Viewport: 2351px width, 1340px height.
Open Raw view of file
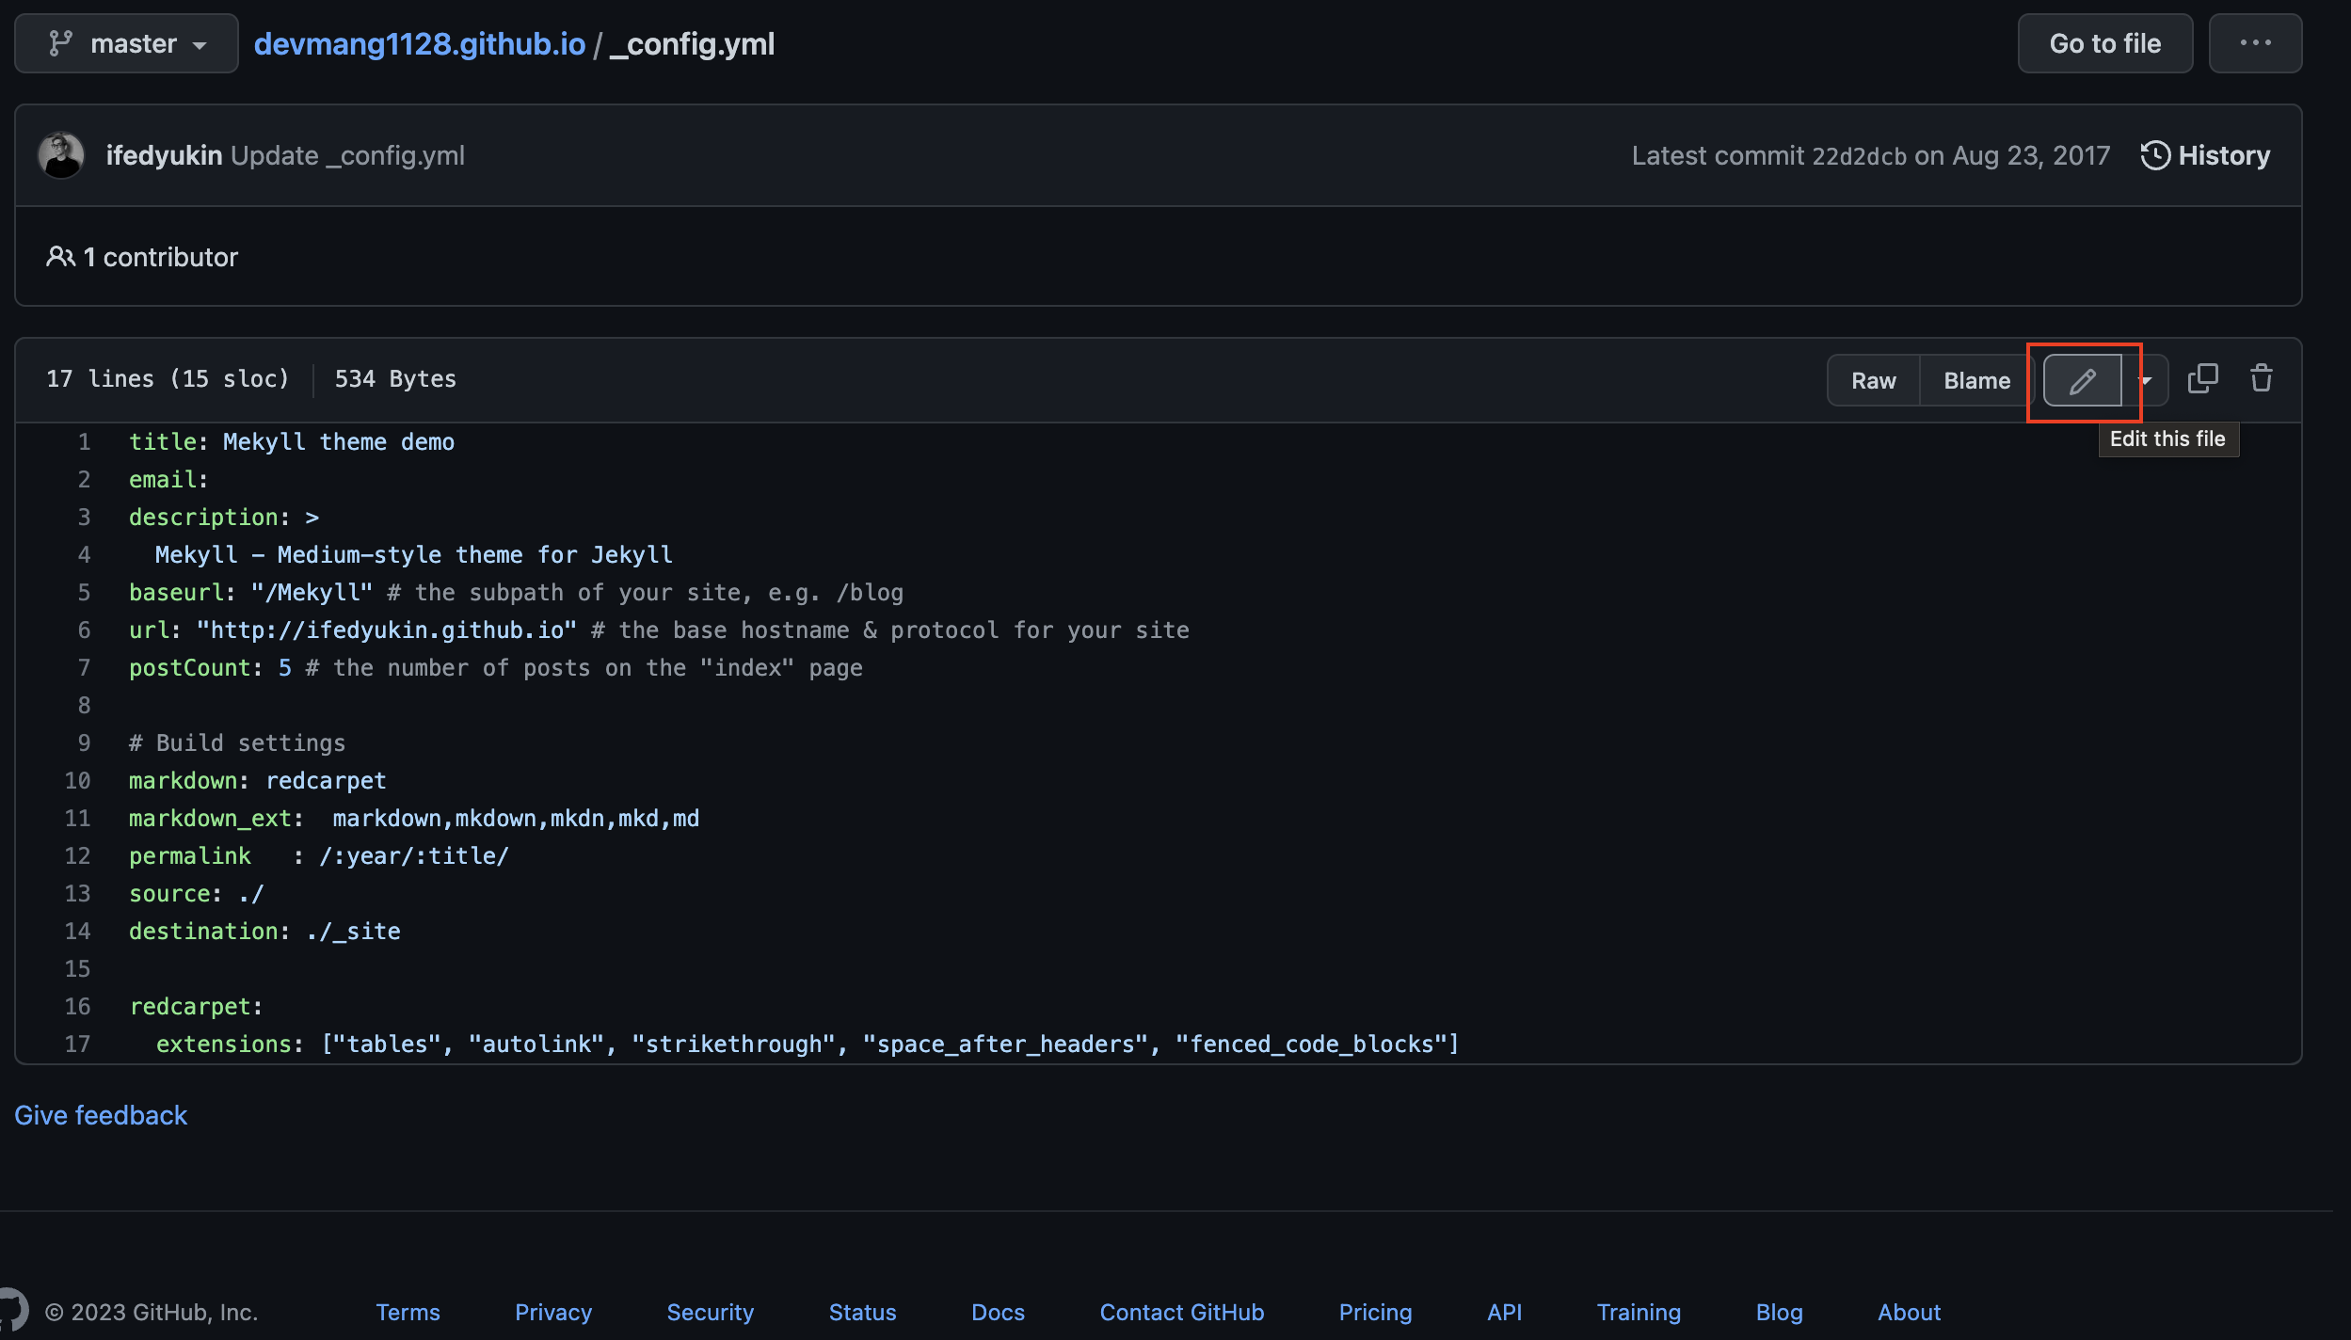click(1873, 380)
